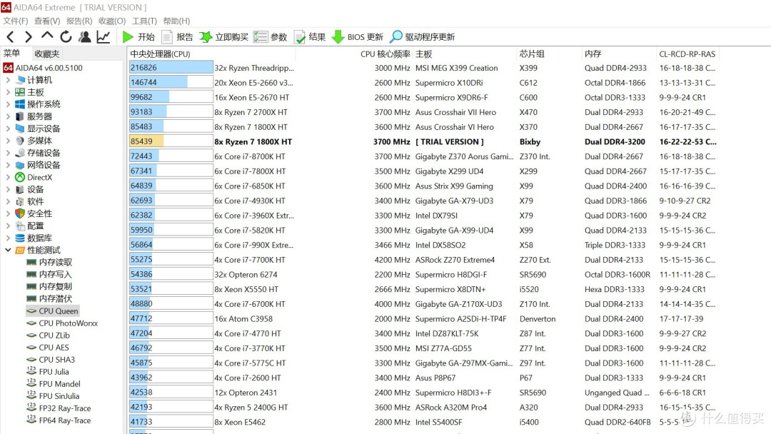The width and height of the screenshot is (771, 434).
Task: Open the 报告(R) menu
Action: click(79, 21)
